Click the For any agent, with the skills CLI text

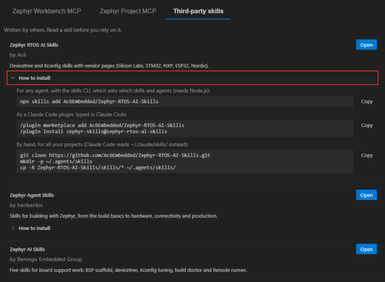coord(113,91)
